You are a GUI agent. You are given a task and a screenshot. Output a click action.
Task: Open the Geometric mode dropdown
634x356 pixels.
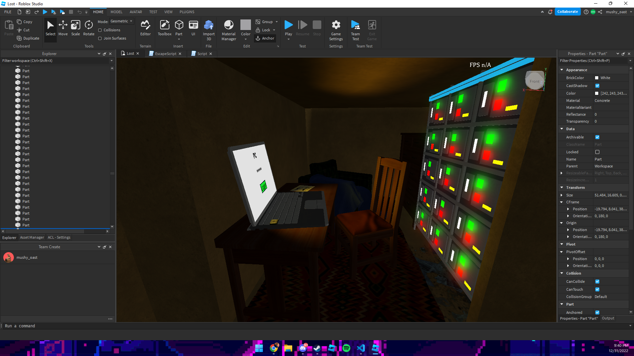[122, 21]
